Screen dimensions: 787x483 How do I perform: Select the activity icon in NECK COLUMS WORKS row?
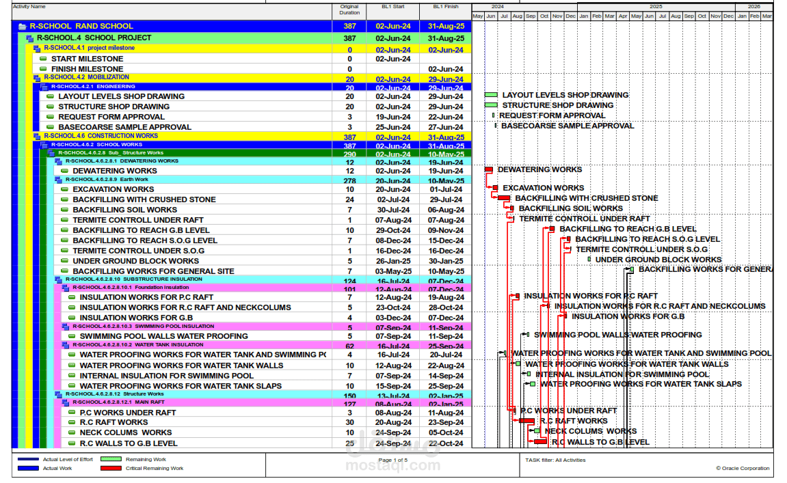click(71, 432)
